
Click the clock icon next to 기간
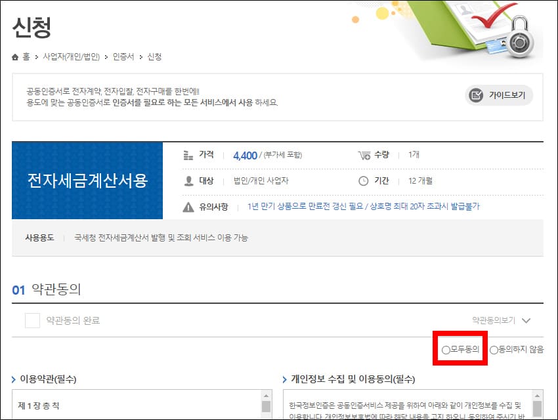[363, 180]
